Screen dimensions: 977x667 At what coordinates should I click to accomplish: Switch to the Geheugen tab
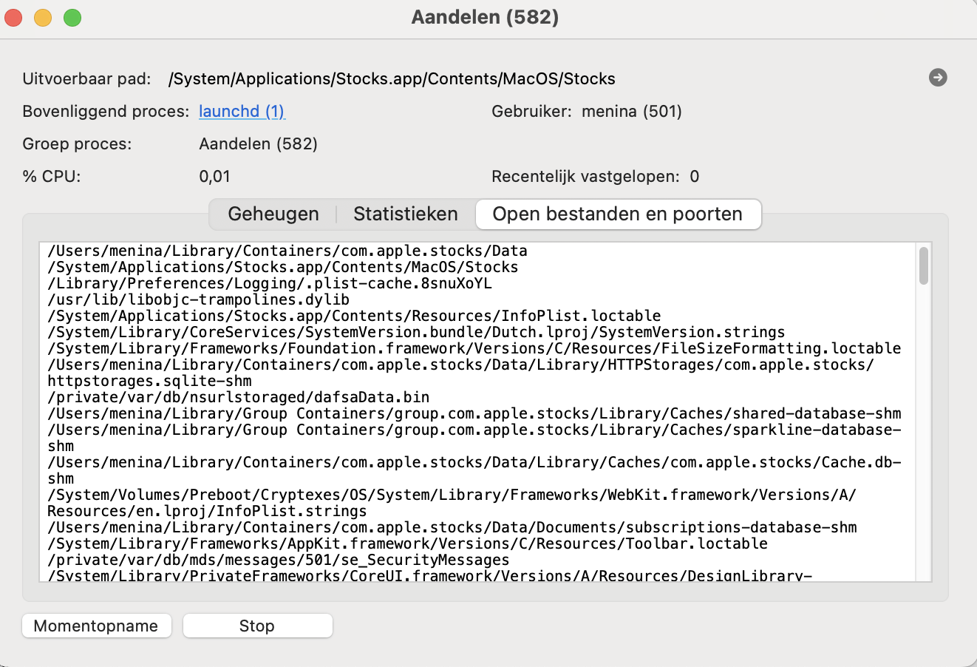[273, 214]
